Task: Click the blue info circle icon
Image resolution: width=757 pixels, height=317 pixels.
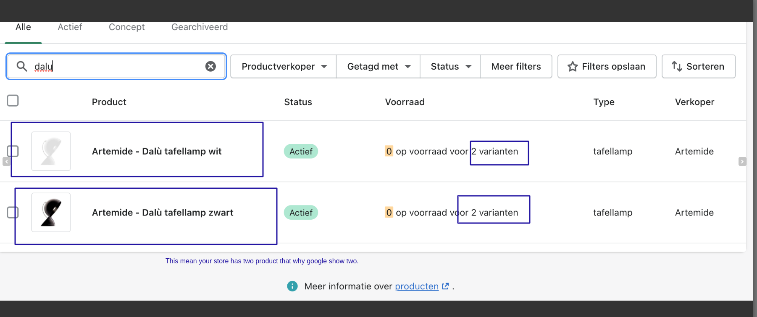Action: coord(292,286)
